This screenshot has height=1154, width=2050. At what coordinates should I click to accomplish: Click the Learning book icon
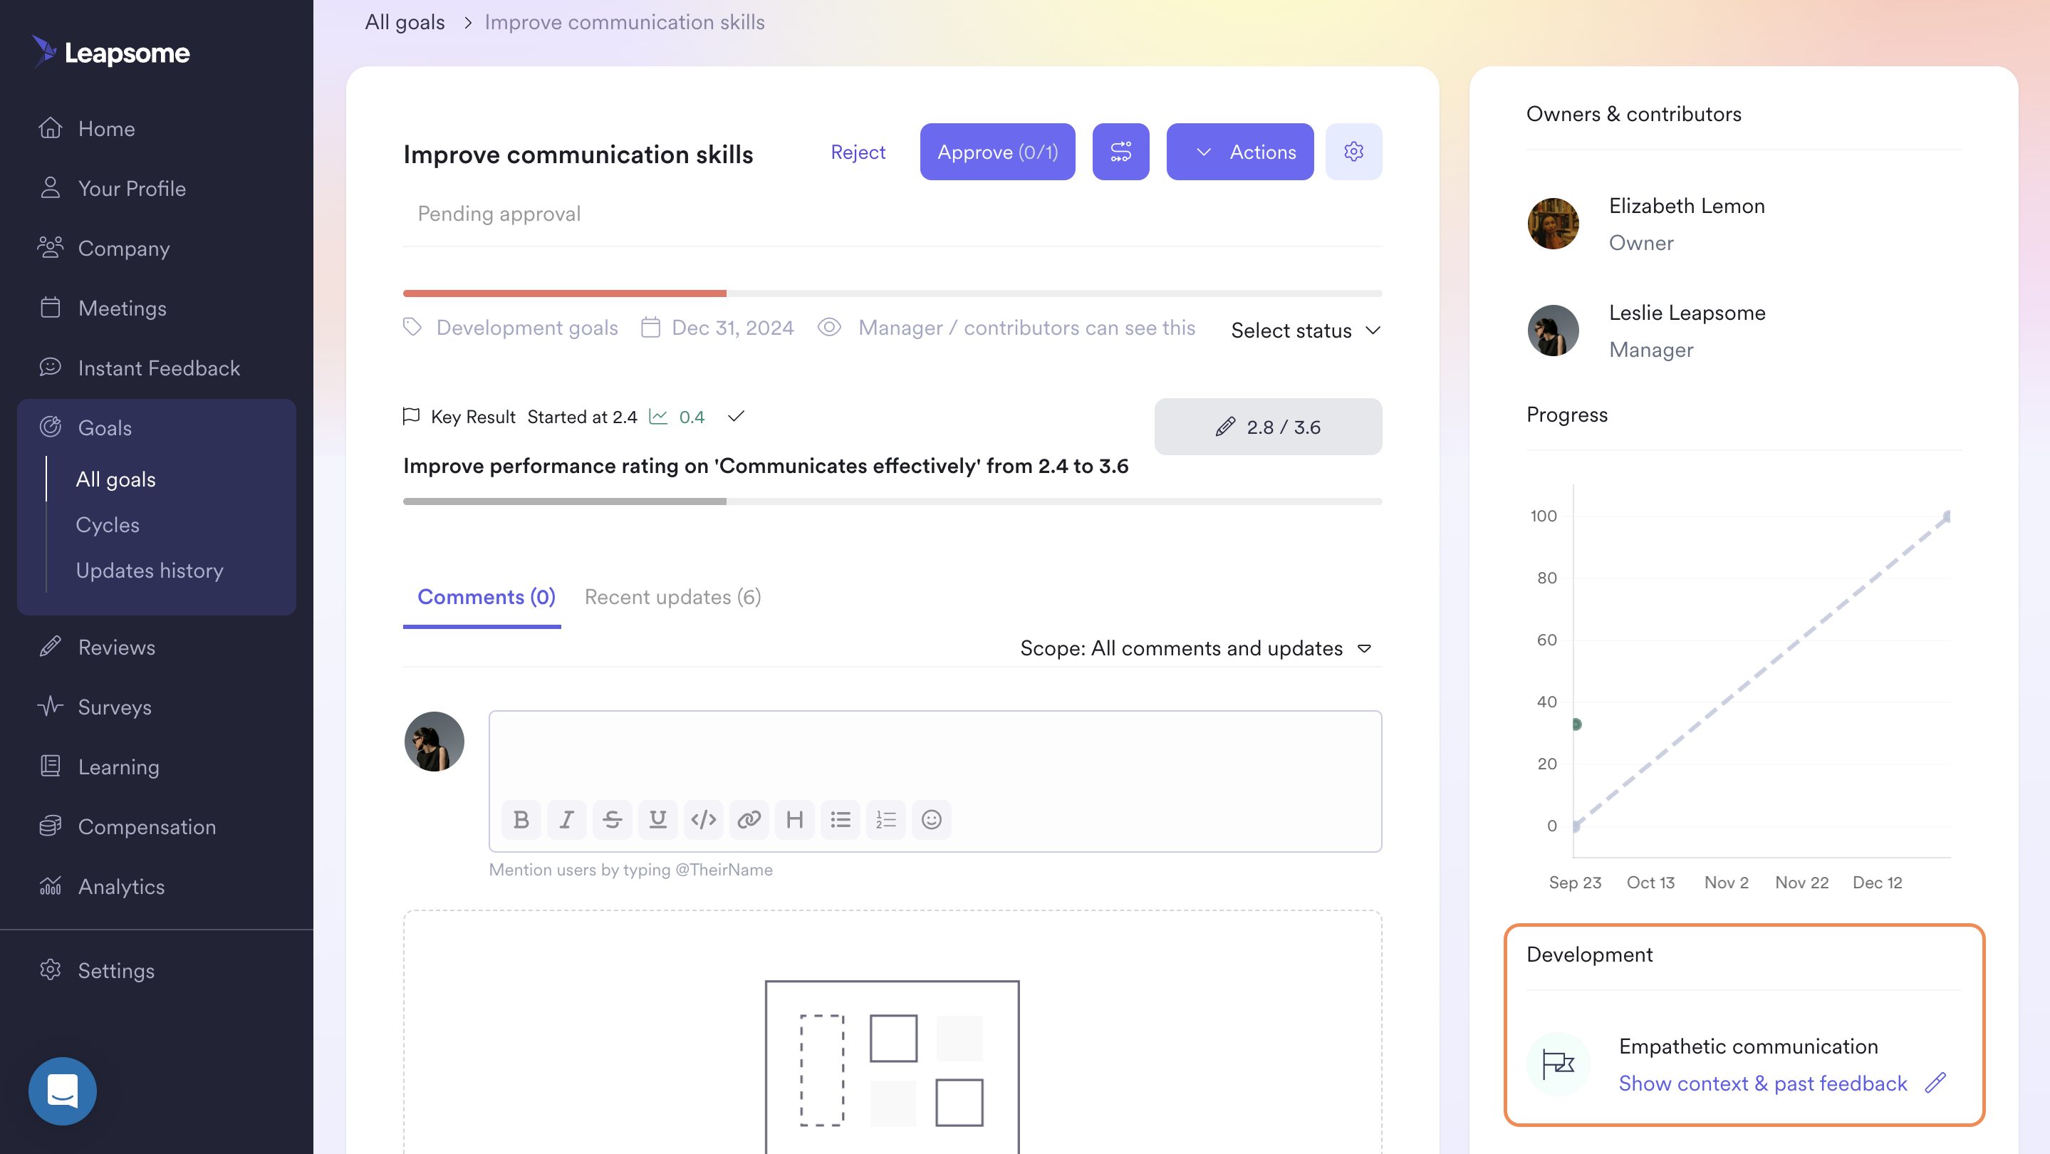pos(50,766)
